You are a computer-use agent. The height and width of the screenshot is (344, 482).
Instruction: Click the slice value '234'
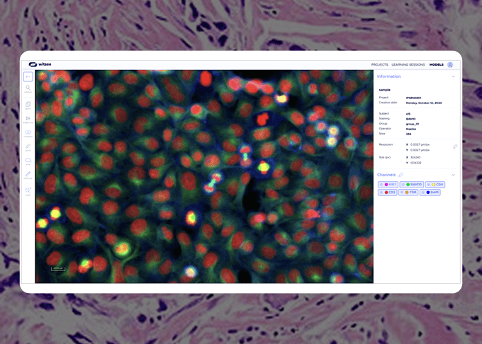coord(408,134)
